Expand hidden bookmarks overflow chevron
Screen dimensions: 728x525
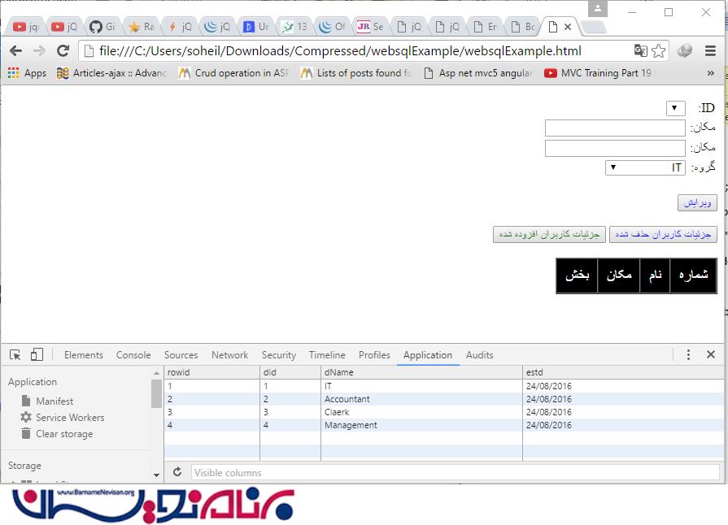(x=710, y=73)
